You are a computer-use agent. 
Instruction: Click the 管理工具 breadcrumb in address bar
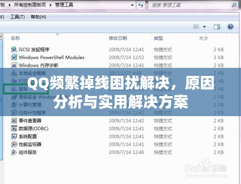click(x=64, y=5)
